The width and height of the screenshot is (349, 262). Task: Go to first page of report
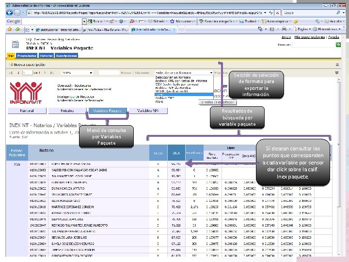[11, 73]
